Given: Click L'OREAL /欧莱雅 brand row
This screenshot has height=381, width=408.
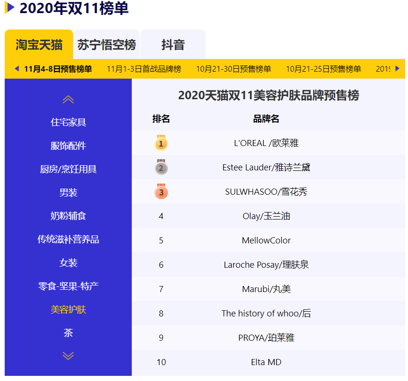Looking at the screenshot, I should [266, 143].
